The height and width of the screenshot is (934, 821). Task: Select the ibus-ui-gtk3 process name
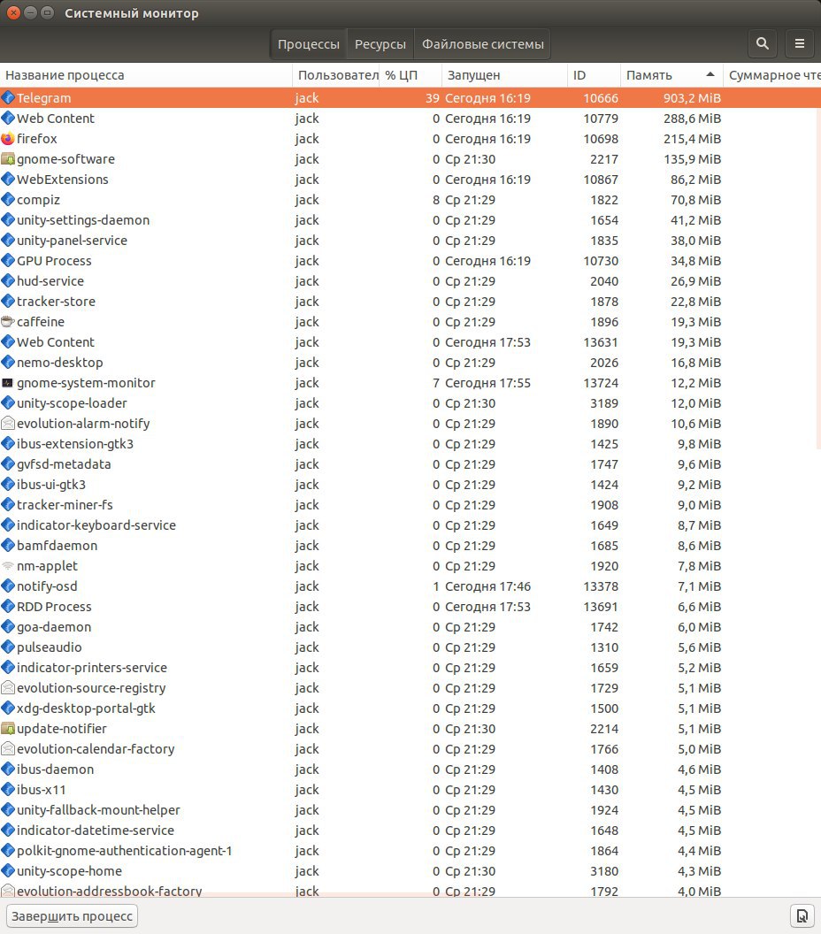point(51,485)
